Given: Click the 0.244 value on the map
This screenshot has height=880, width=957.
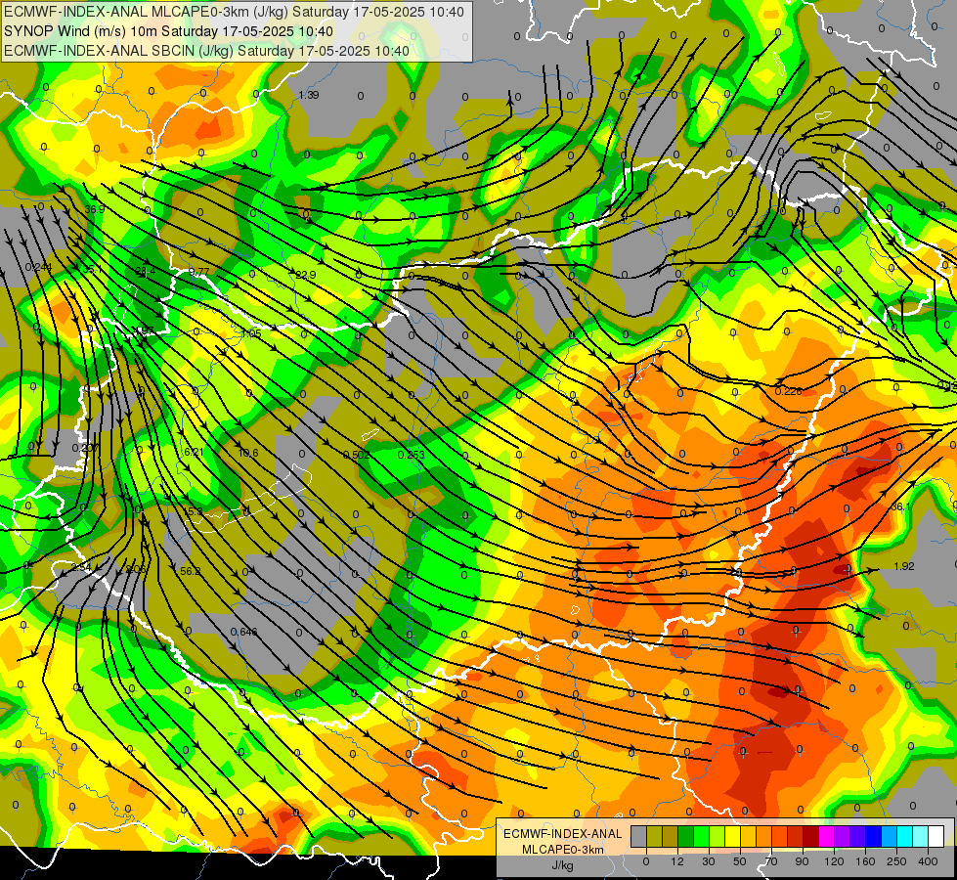Looking at the screenshot, I should [x=38, y=267].
